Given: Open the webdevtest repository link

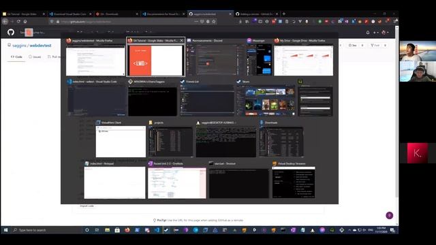Looking at the screenshot, I should (x=40, y=46).
